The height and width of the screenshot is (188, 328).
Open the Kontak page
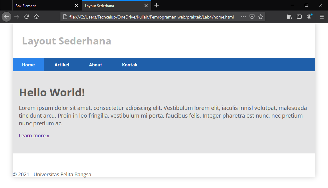pyautogui.click(x=130, y=65)
